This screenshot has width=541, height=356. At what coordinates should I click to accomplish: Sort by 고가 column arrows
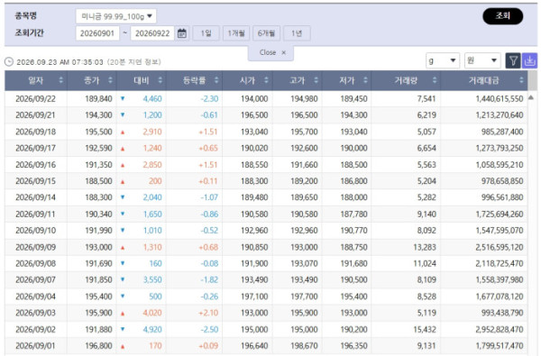click(x=316, y=80)
